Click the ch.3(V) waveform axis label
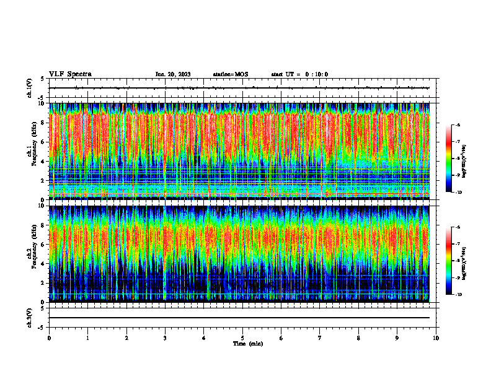491x379 pixels. click(30, 318)
